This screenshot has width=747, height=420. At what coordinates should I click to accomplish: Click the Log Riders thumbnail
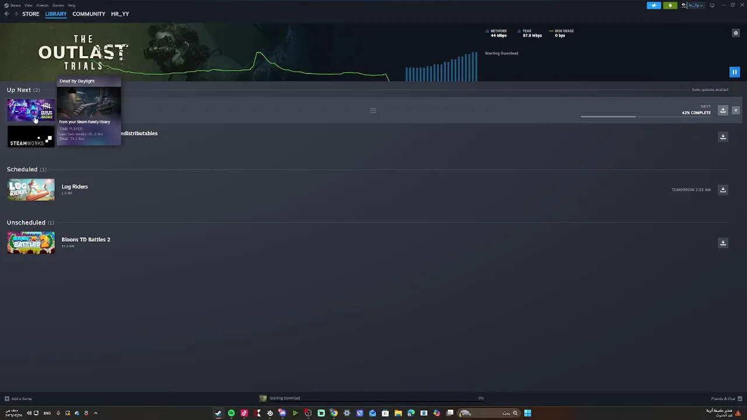[x=31, y=190]
